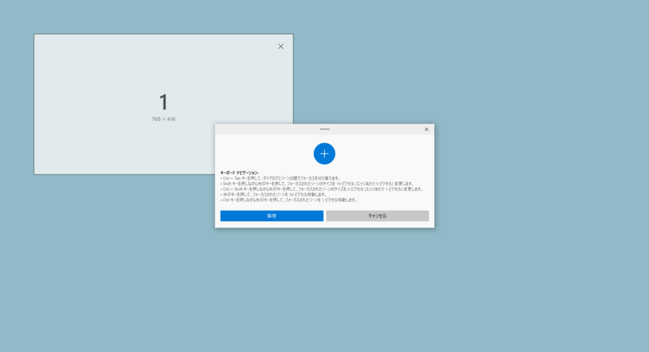Screen dimensions: 649x352
Task: Click the bottom-left corner of zone 1
Action: 35,173
